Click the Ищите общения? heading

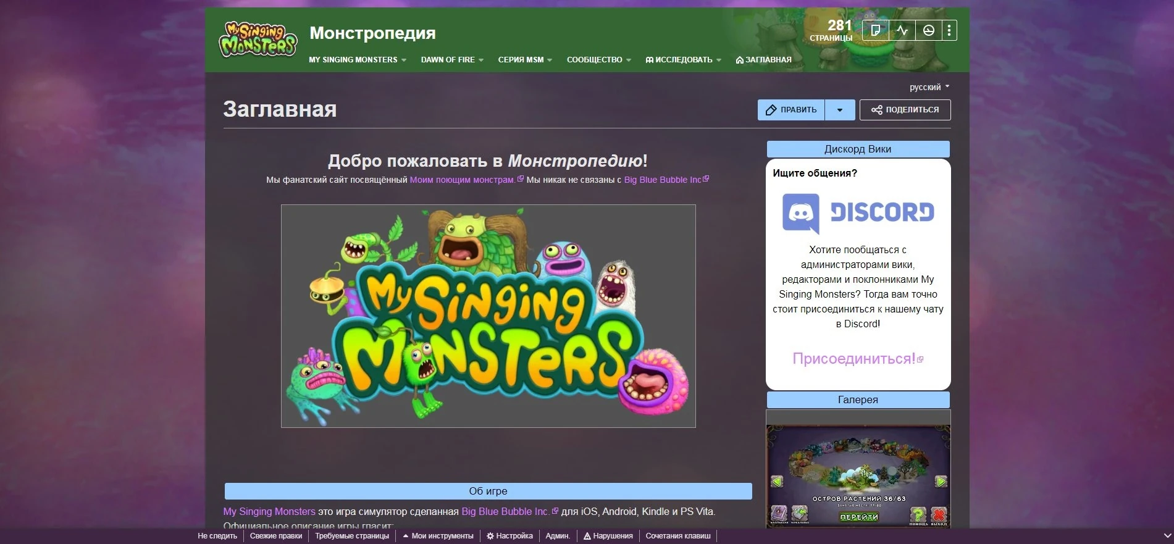(x=815, y=174)
